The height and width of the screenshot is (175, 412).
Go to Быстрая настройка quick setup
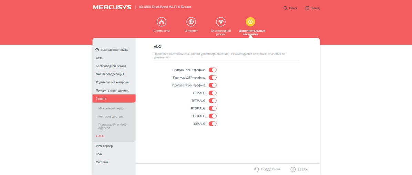(x=114, y=50)
